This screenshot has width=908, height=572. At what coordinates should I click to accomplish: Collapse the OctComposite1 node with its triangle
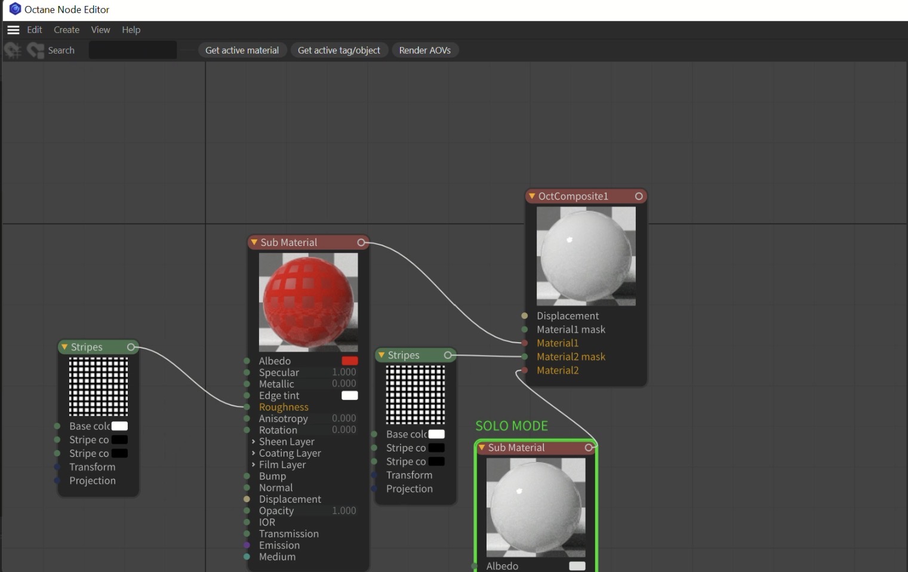coord(532,196)
